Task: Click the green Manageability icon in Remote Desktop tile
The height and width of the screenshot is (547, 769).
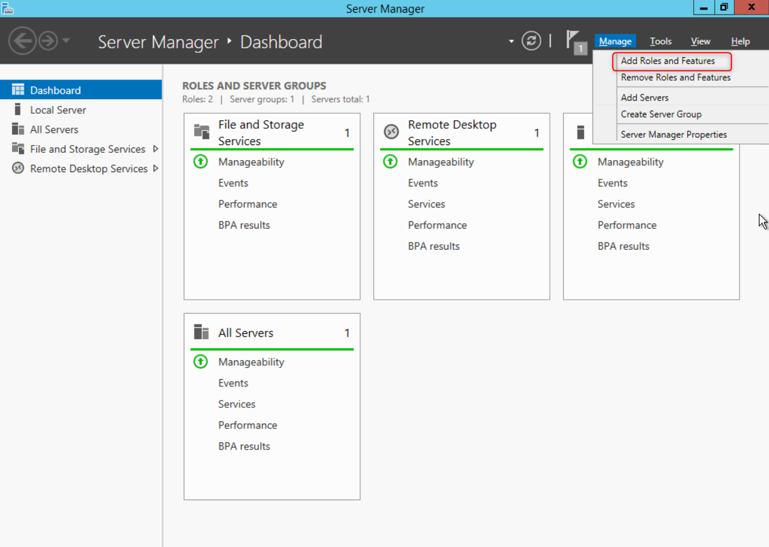Action: (x=390, y=162)
